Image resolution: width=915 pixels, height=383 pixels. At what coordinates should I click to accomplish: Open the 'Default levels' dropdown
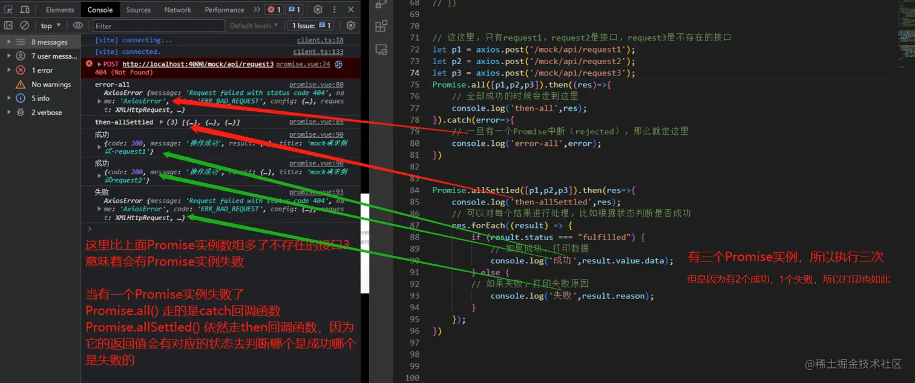click(254, 25)
